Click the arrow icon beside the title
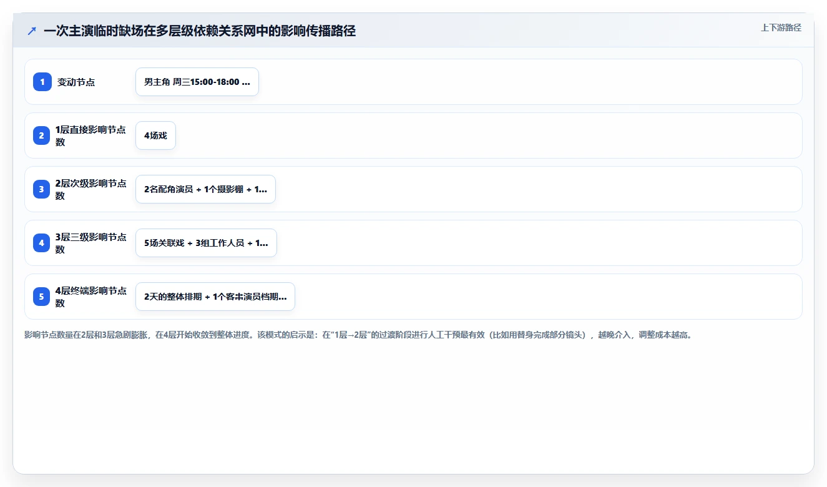 pyautogui.click(x=32, y=31)
